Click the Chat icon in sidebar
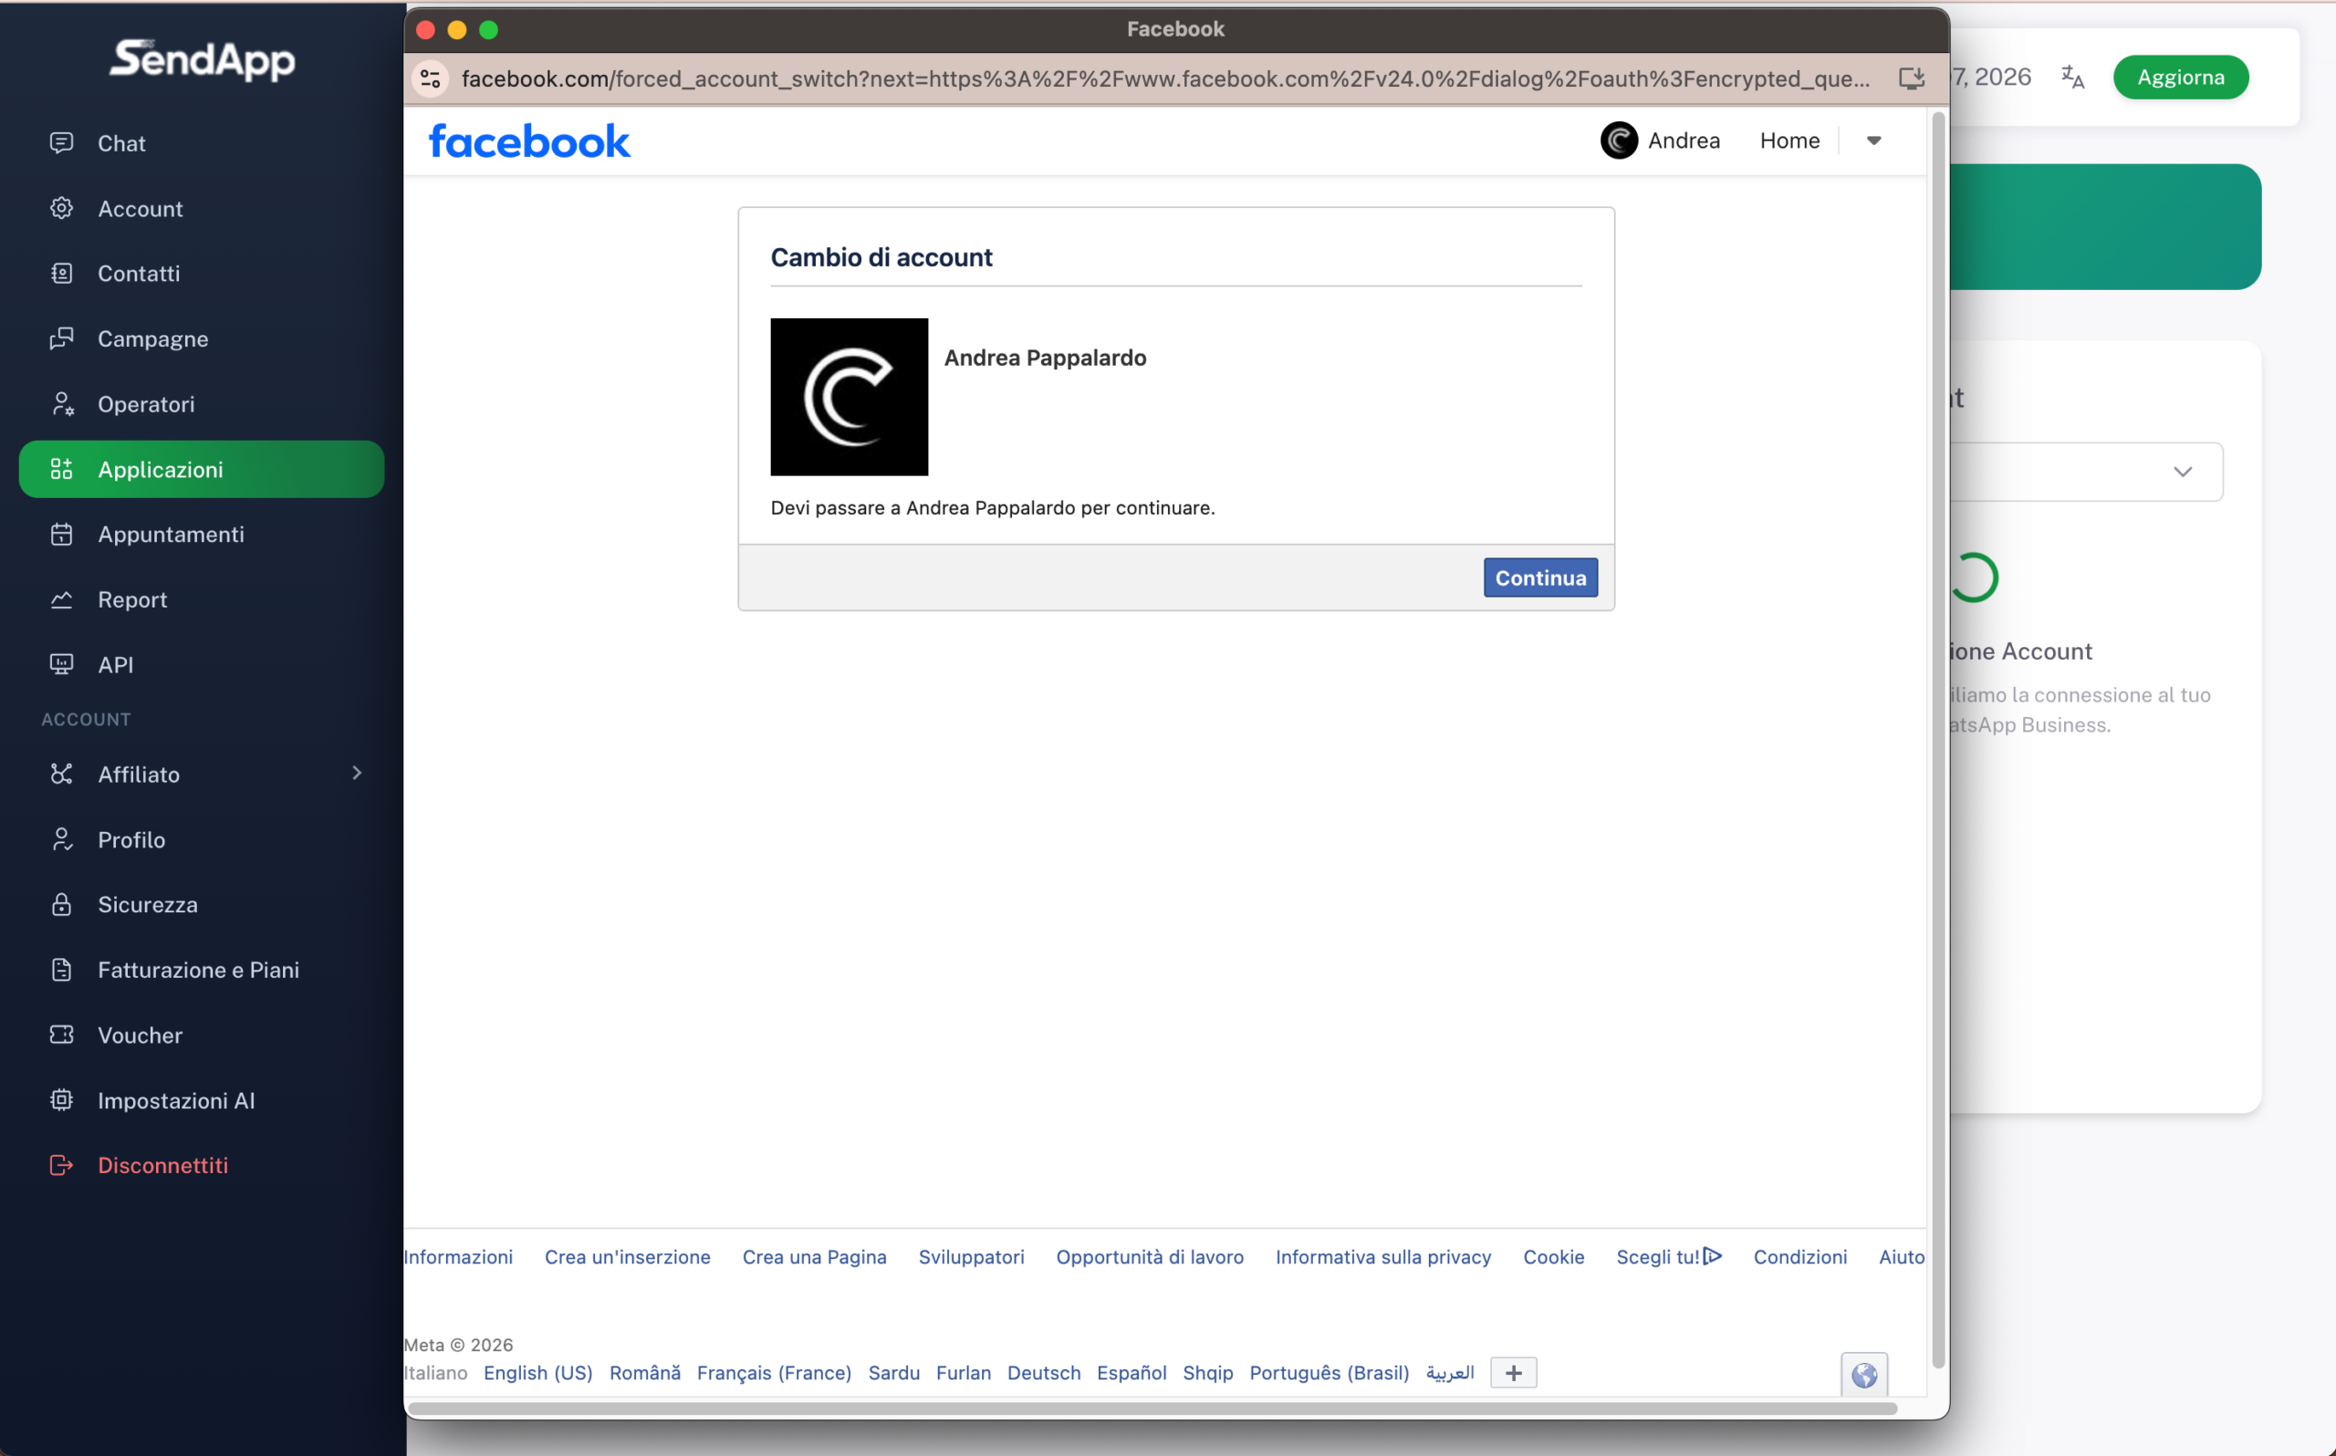The image size is (2336, 1456). [62, 142]
